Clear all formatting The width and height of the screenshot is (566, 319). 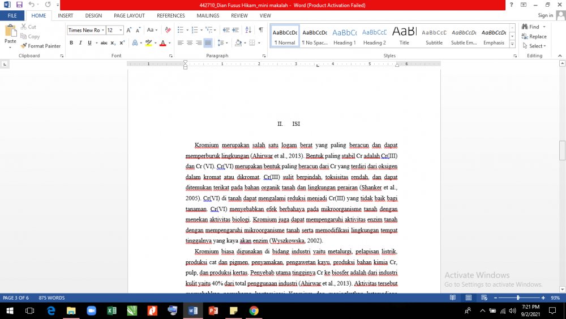168,30
